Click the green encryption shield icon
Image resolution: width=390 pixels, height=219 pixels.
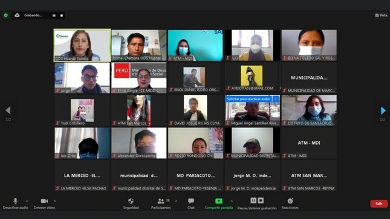tap(5, 16)
